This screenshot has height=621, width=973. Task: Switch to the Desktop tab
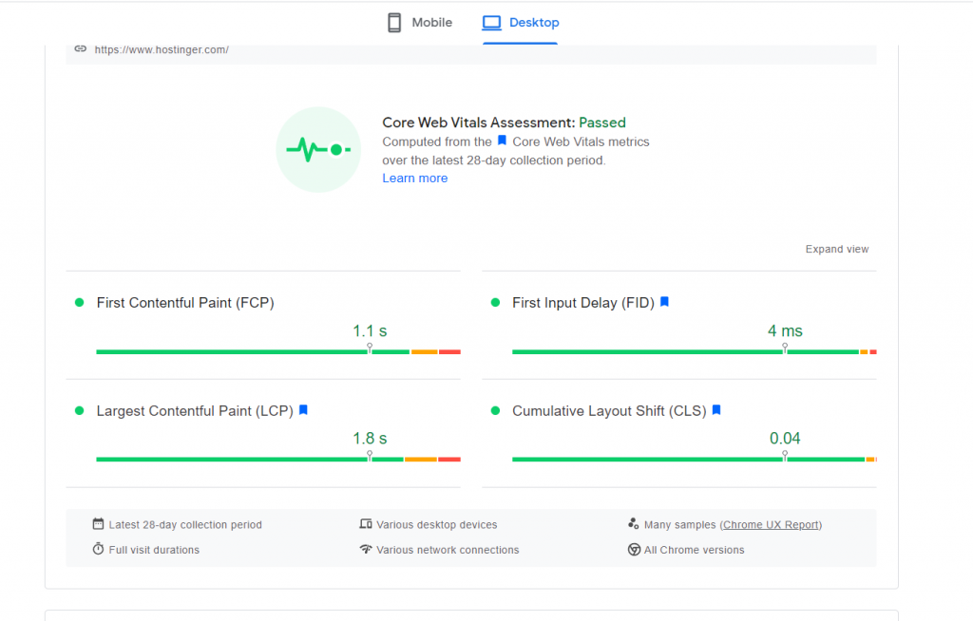pos(521,22)
